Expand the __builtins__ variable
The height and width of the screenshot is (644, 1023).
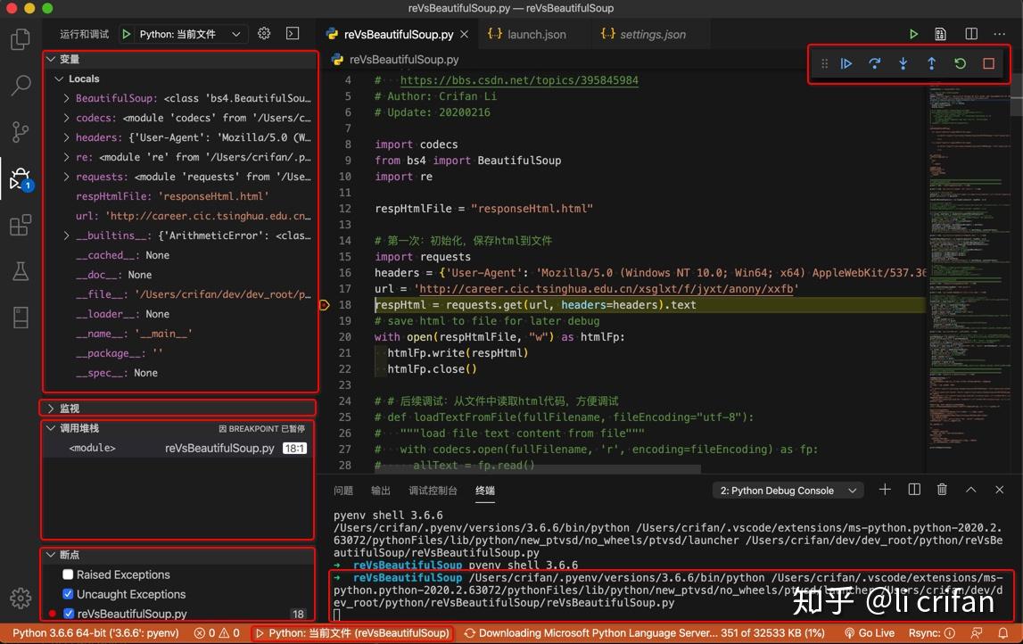click(x=66, y=235)
